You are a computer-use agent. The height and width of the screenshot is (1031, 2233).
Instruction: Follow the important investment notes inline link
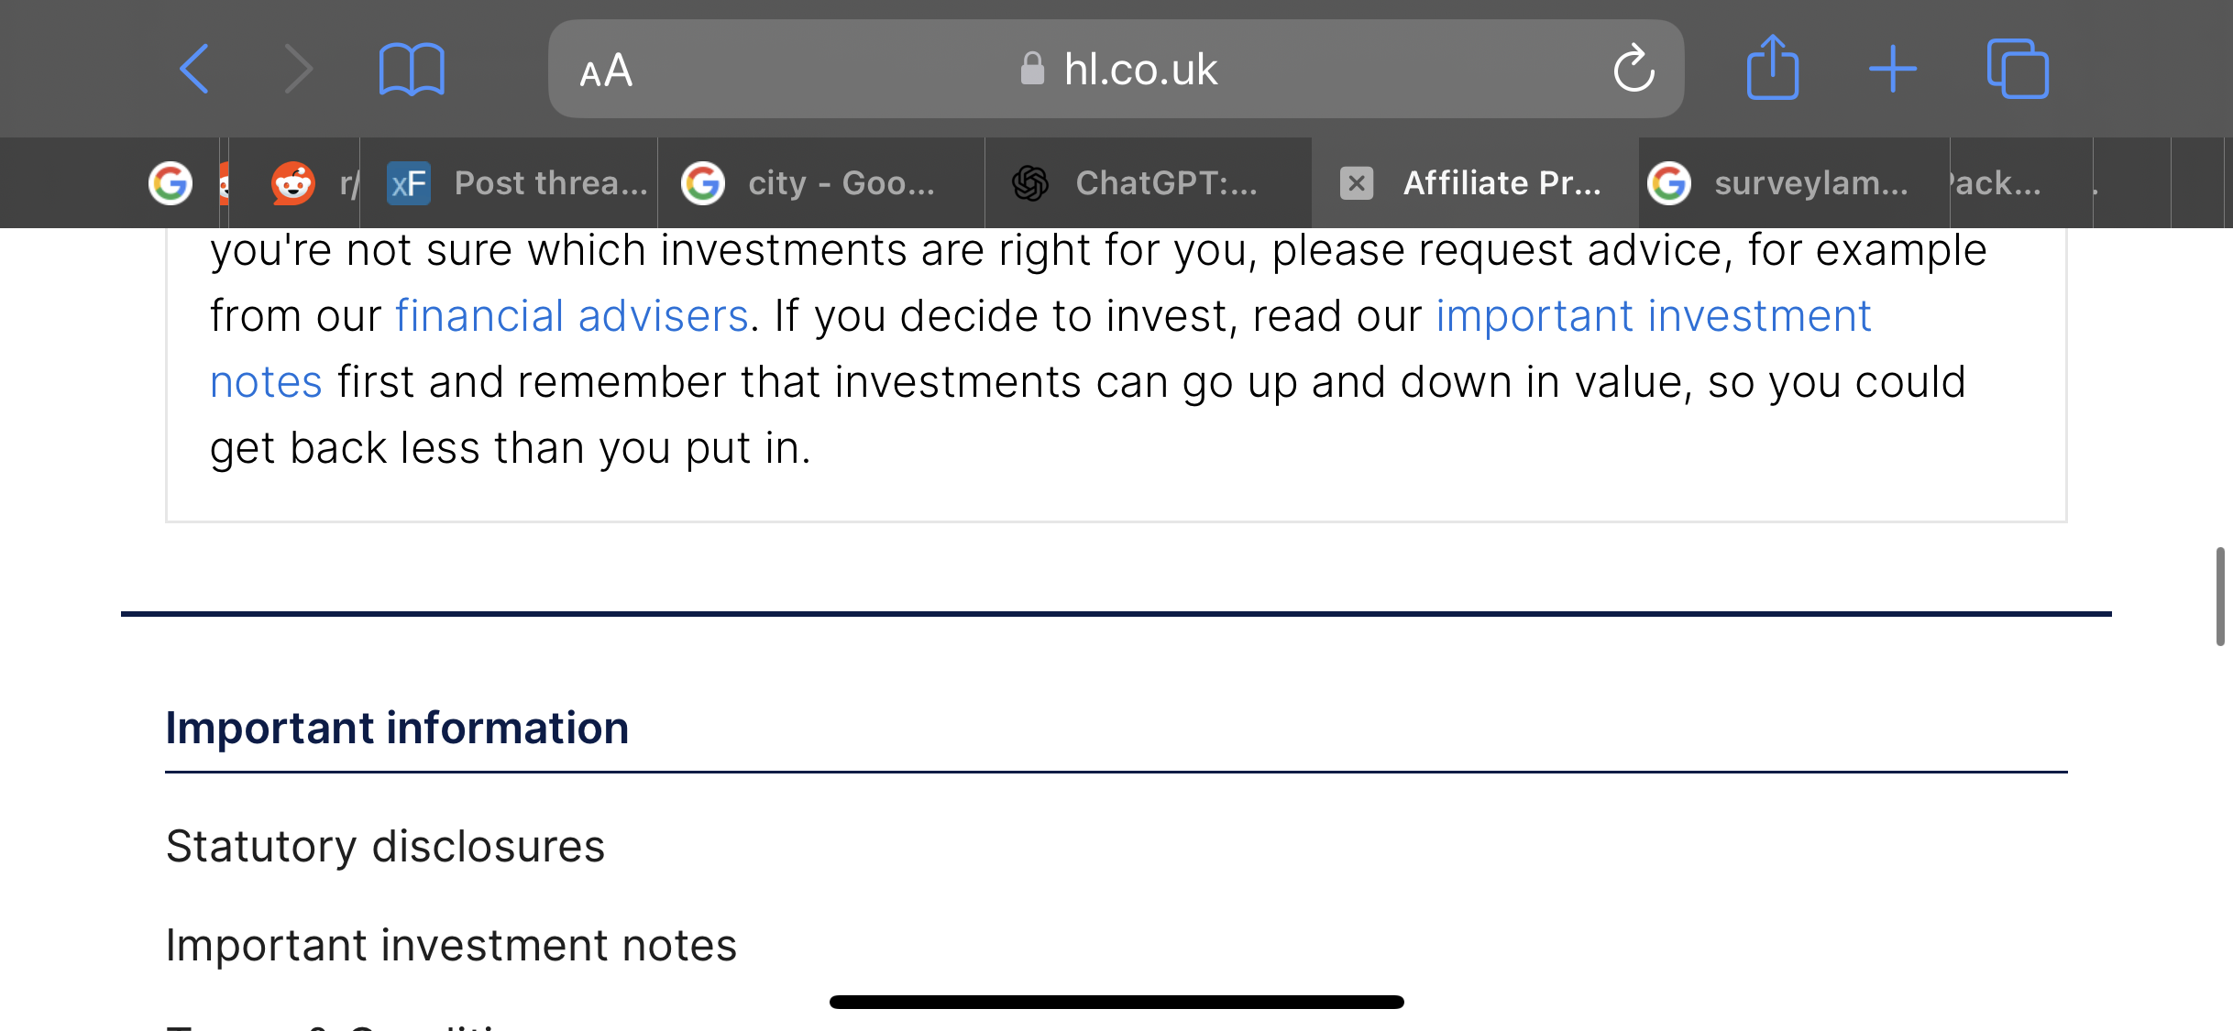1654,316
